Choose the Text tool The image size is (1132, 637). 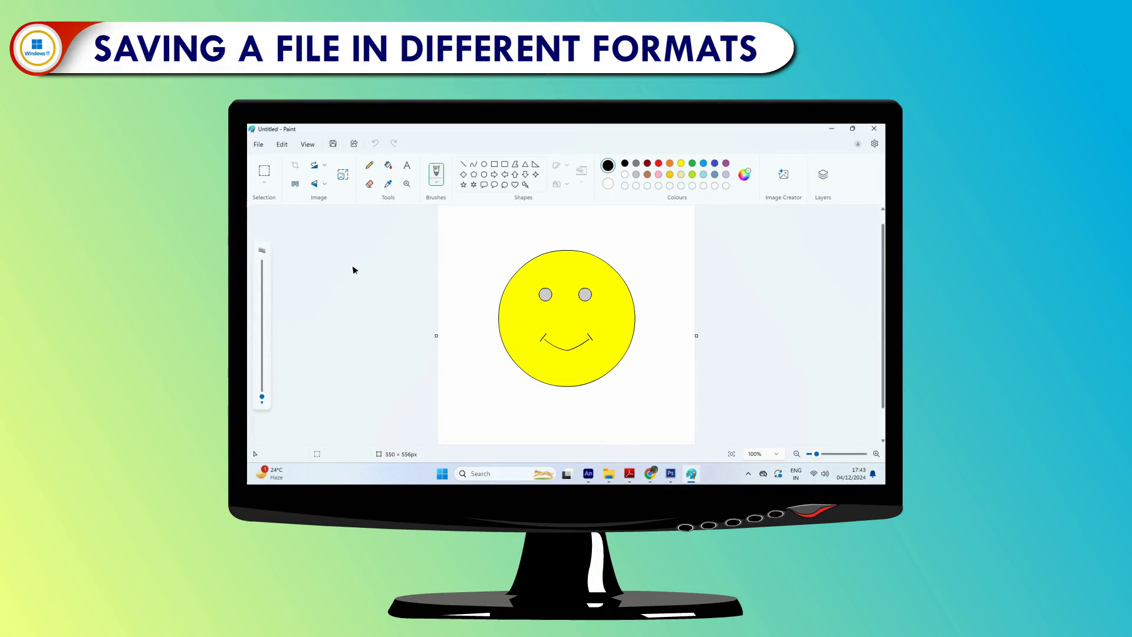point(407,165)
